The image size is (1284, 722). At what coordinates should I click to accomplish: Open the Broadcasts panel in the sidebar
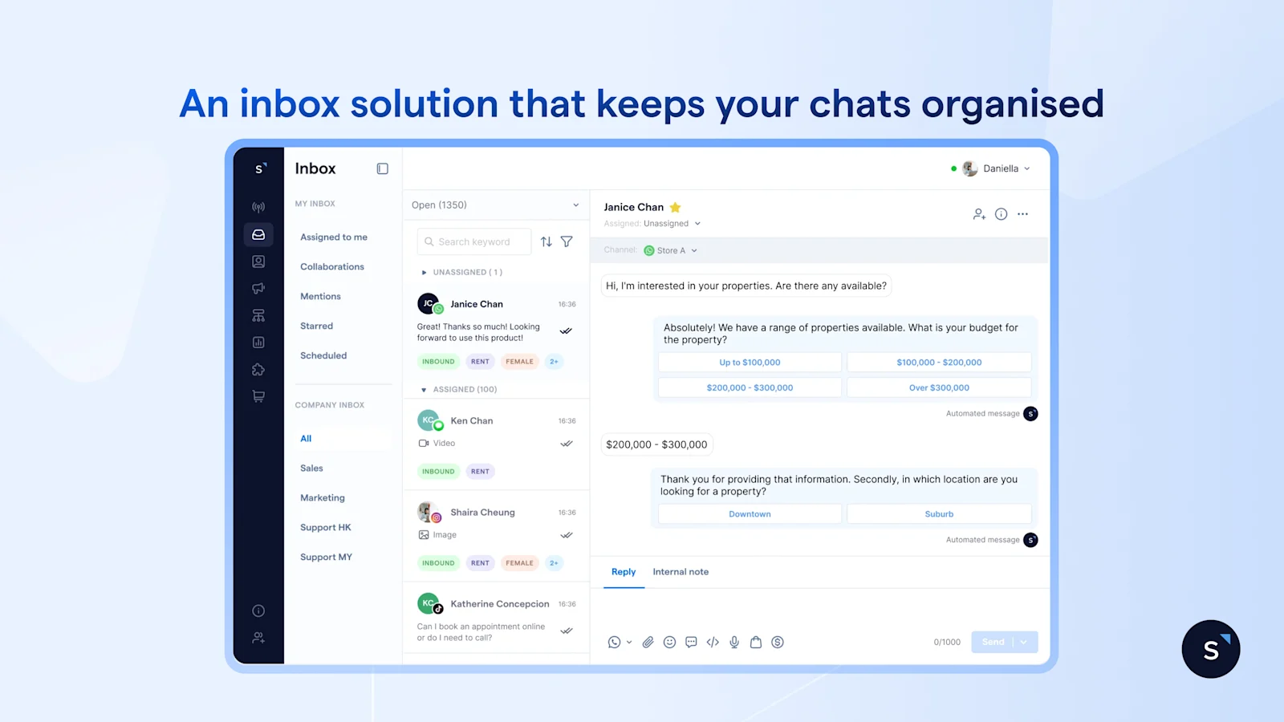(258, 206)
